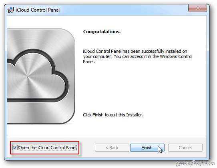Screen dimensions: 217x168
Task: Click the brushed-metal iCloud cloud logo
Action: [x=41, y=76]
